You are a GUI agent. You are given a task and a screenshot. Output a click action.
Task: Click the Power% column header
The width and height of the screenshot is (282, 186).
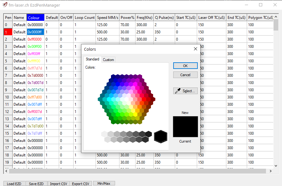click(127, 18)
